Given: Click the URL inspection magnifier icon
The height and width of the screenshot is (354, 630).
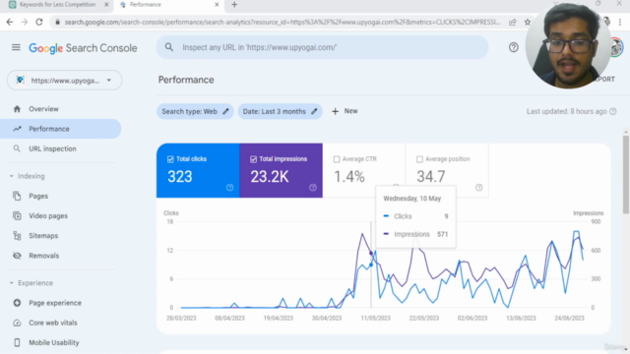Looking at the screenshot, I should tap(17, 148).
